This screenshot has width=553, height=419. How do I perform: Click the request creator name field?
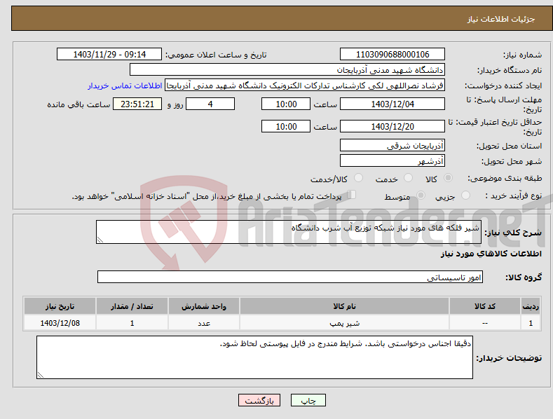click(305, 85)
